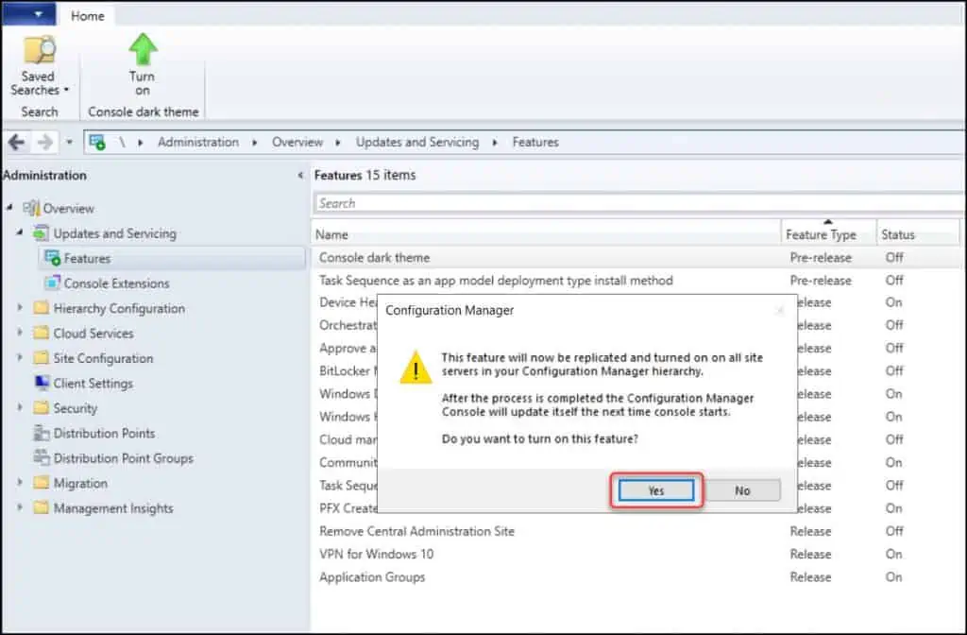The image size is (967, 635).
Task: Click Overview in the breadcrumb path
Action: [x=297, y=142]
